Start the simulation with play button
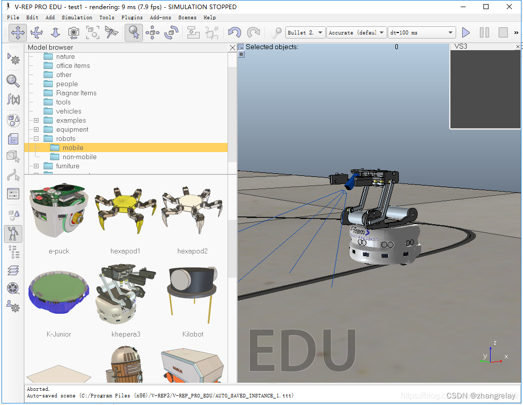523x405 pixels. [x=466, y=32]
